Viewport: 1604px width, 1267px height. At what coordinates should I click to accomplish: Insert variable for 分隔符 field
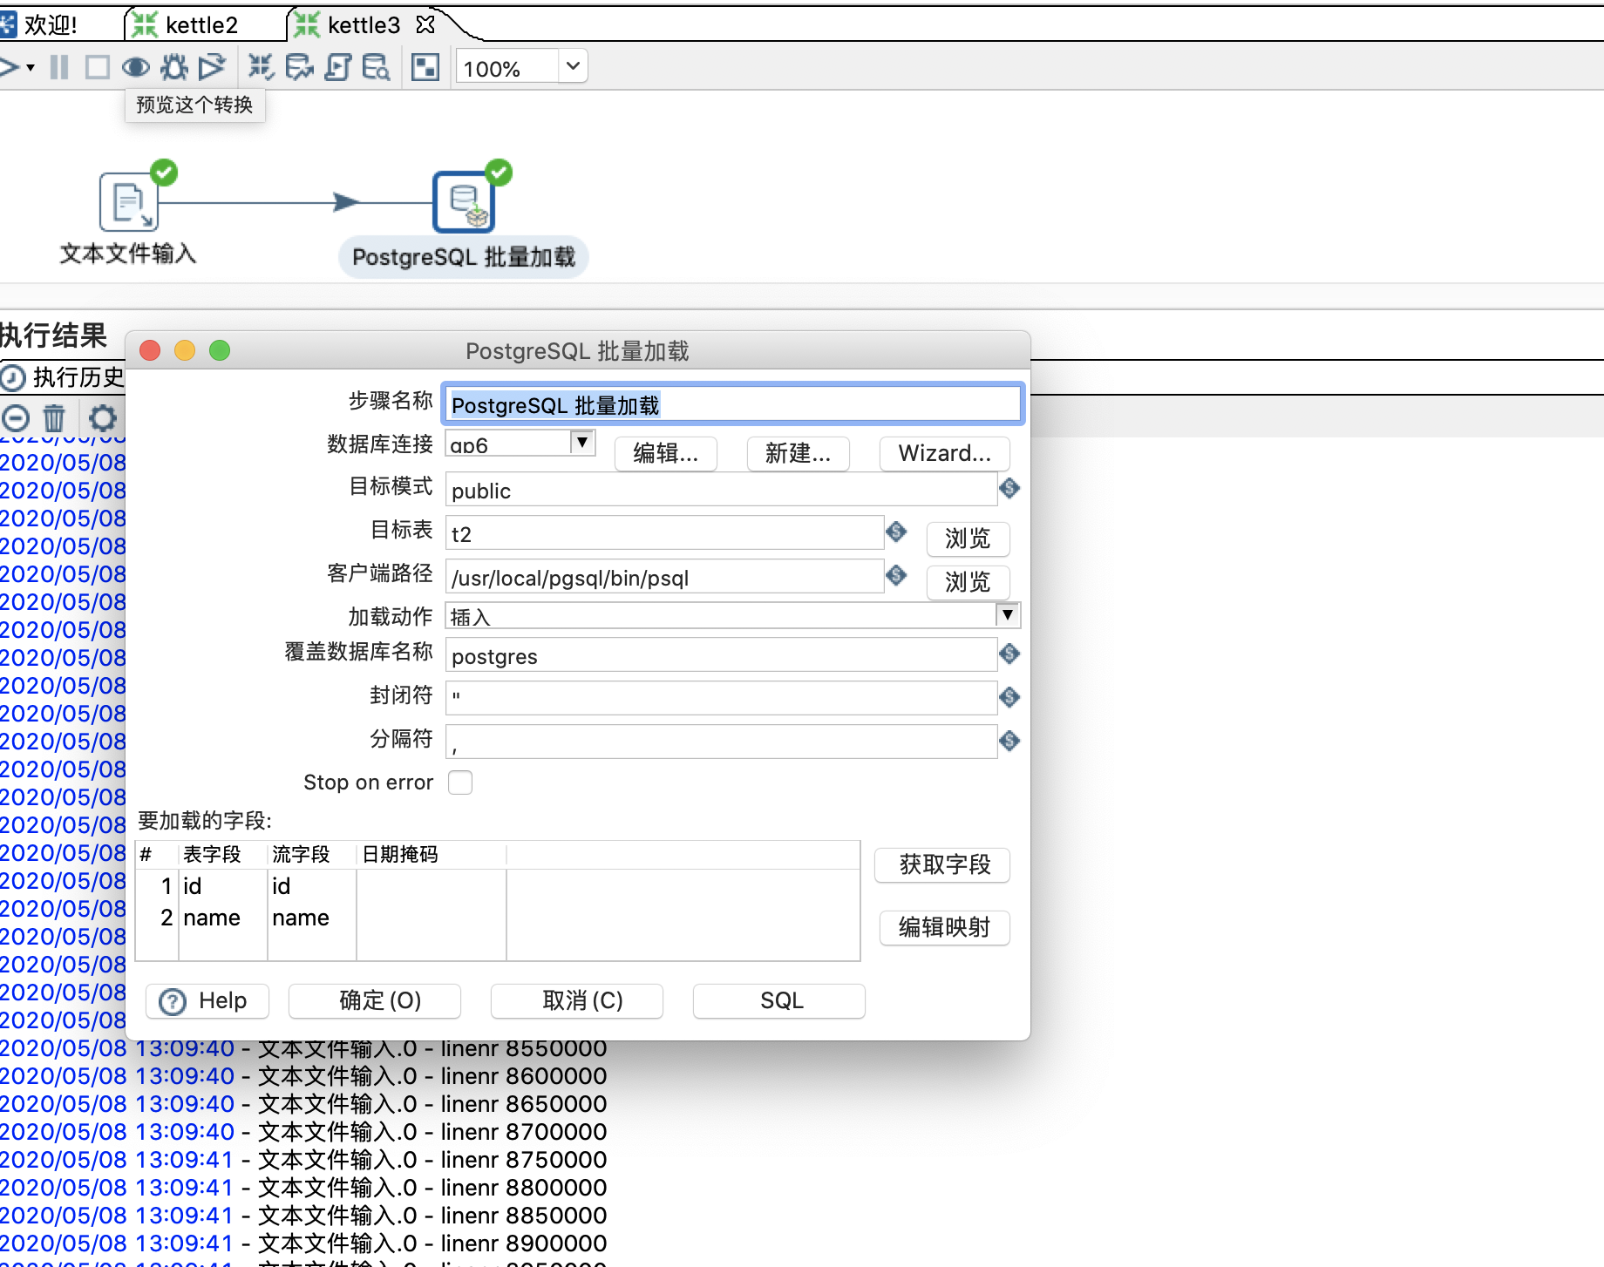[x=1009, y=741]
